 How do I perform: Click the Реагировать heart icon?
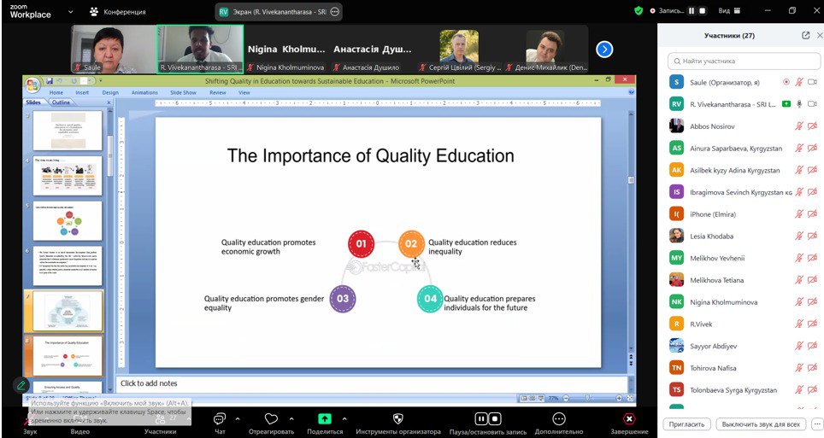tap(271, 419)
